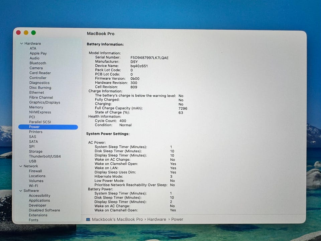Click the highlighted Power entry
This screenshot has height=241, width=321.
48,127
